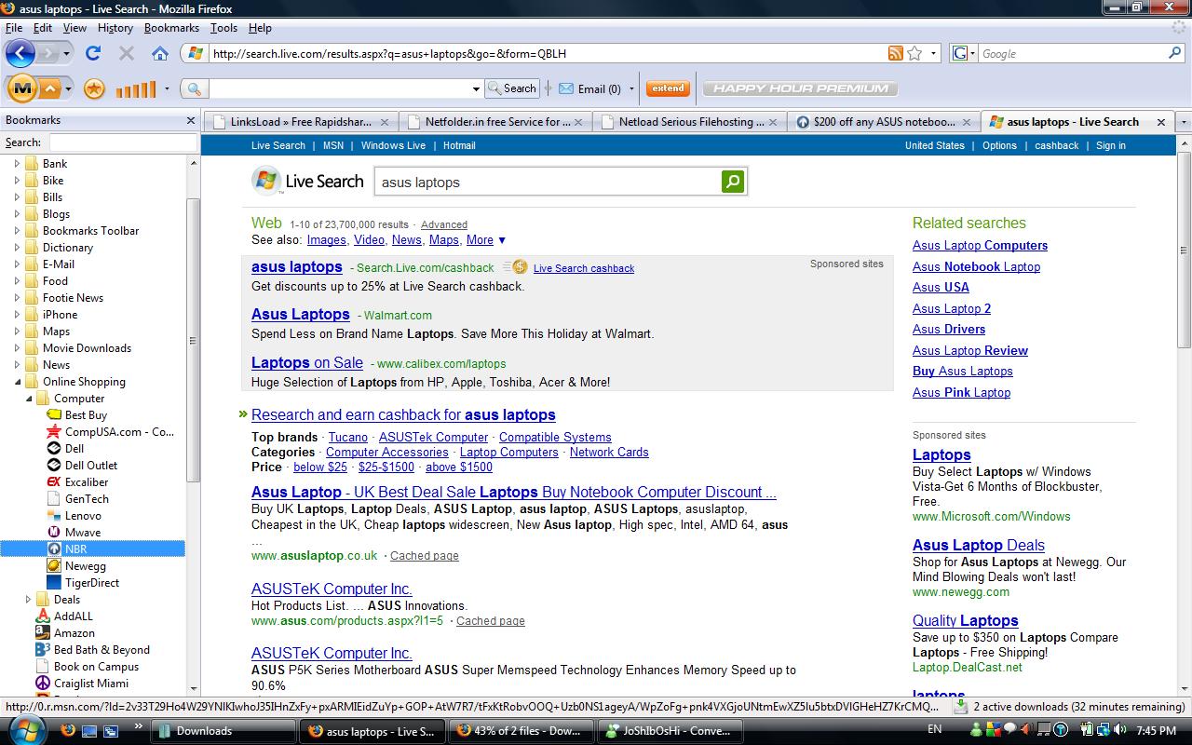The width and height of the screenshot is (1192, 745).
Task: Open the Best Buy bookmark
Action: coord(86,415)
